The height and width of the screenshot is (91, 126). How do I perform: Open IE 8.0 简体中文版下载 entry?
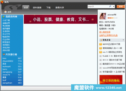pyautogui.click(x=112, y=60)
